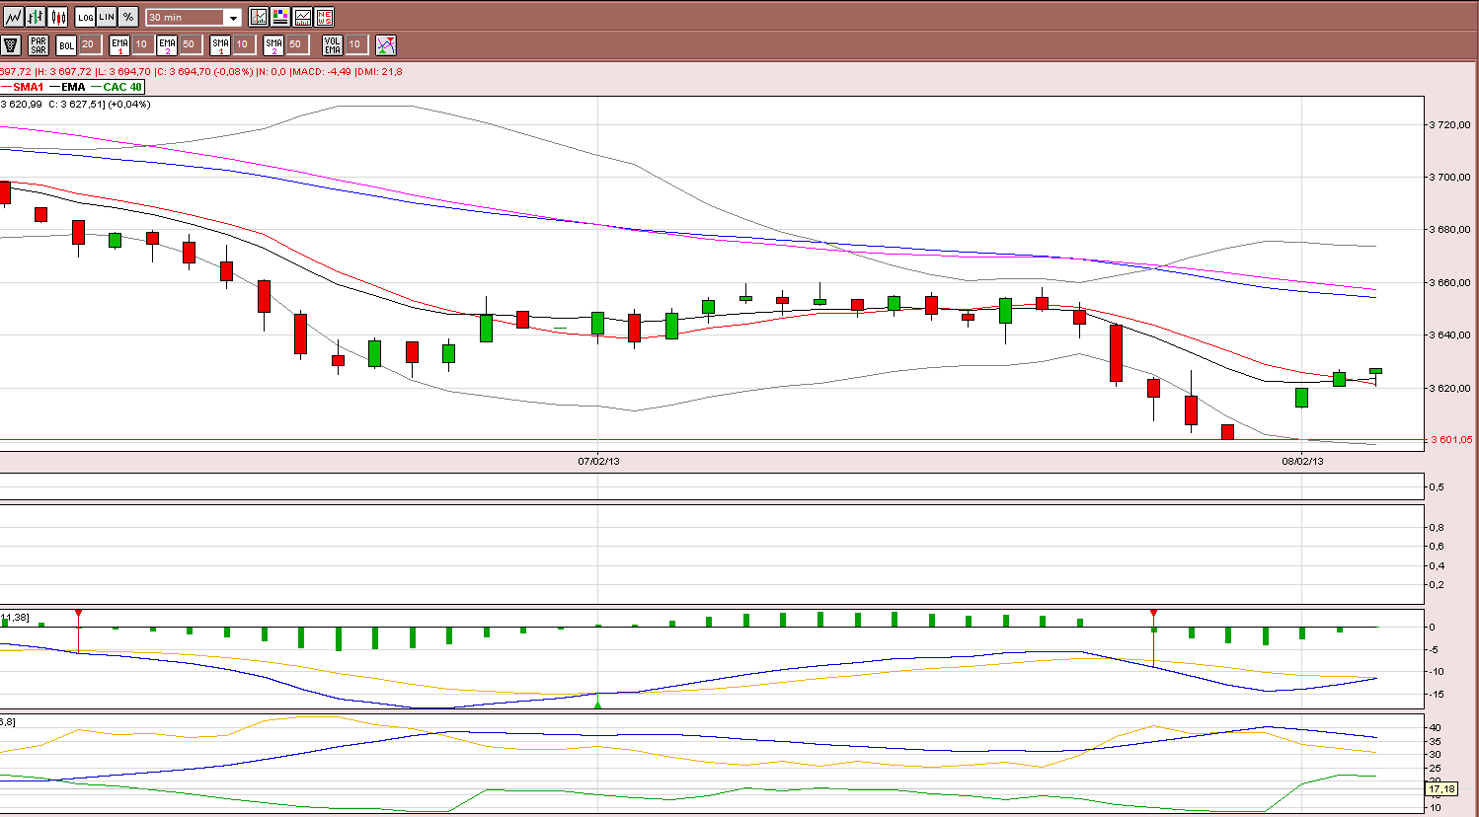
Task: Click the buy/sell signals crossing-lines icon
Action: click(x=386, y=44)
